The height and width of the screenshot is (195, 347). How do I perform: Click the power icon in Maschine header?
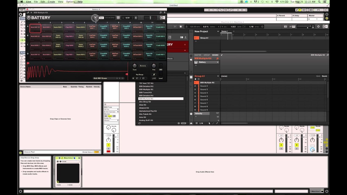point(318,27)
